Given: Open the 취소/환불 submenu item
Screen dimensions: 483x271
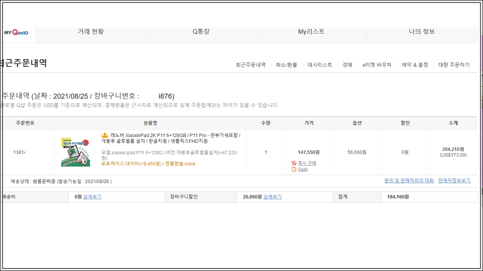Looking at the screenshot, I should pos(286,65).
